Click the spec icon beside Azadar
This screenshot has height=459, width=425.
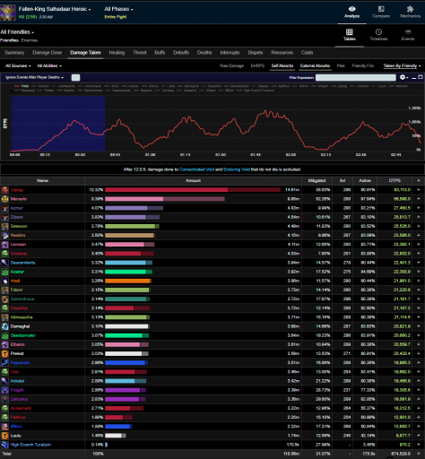pyautogui.click(x=4, y=272)
